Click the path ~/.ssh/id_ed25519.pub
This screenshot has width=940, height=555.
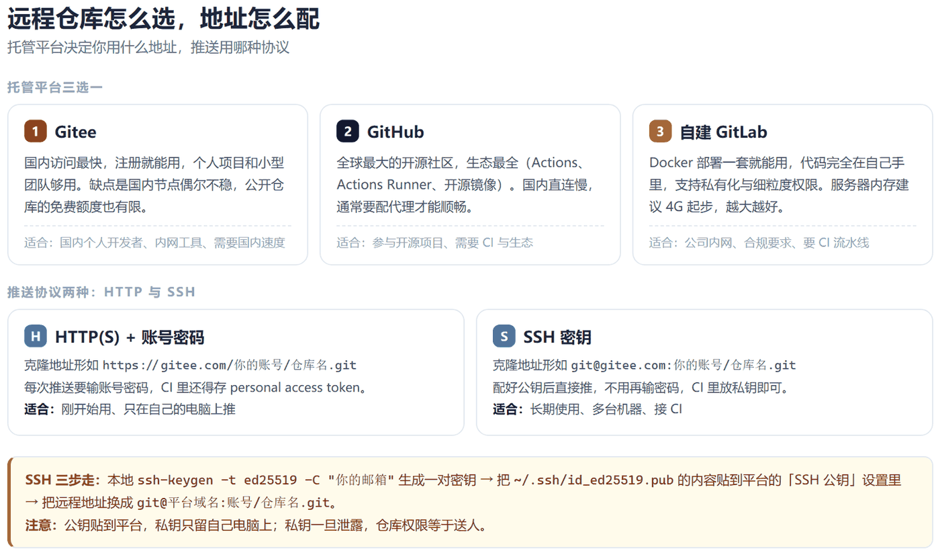[x=594, y=480]
